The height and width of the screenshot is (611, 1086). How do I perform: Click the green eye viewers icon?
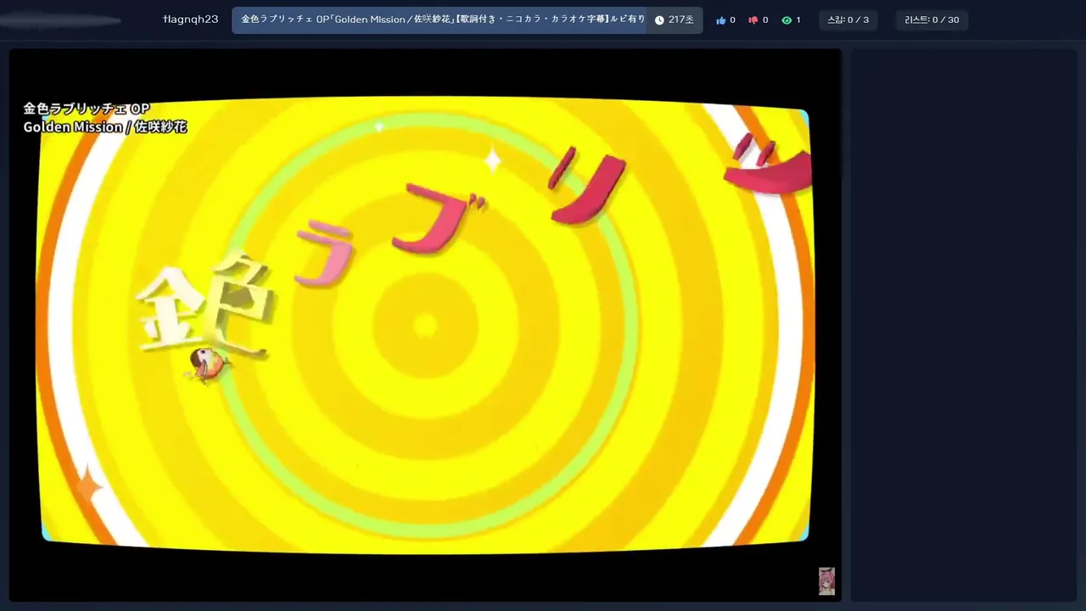787,20
